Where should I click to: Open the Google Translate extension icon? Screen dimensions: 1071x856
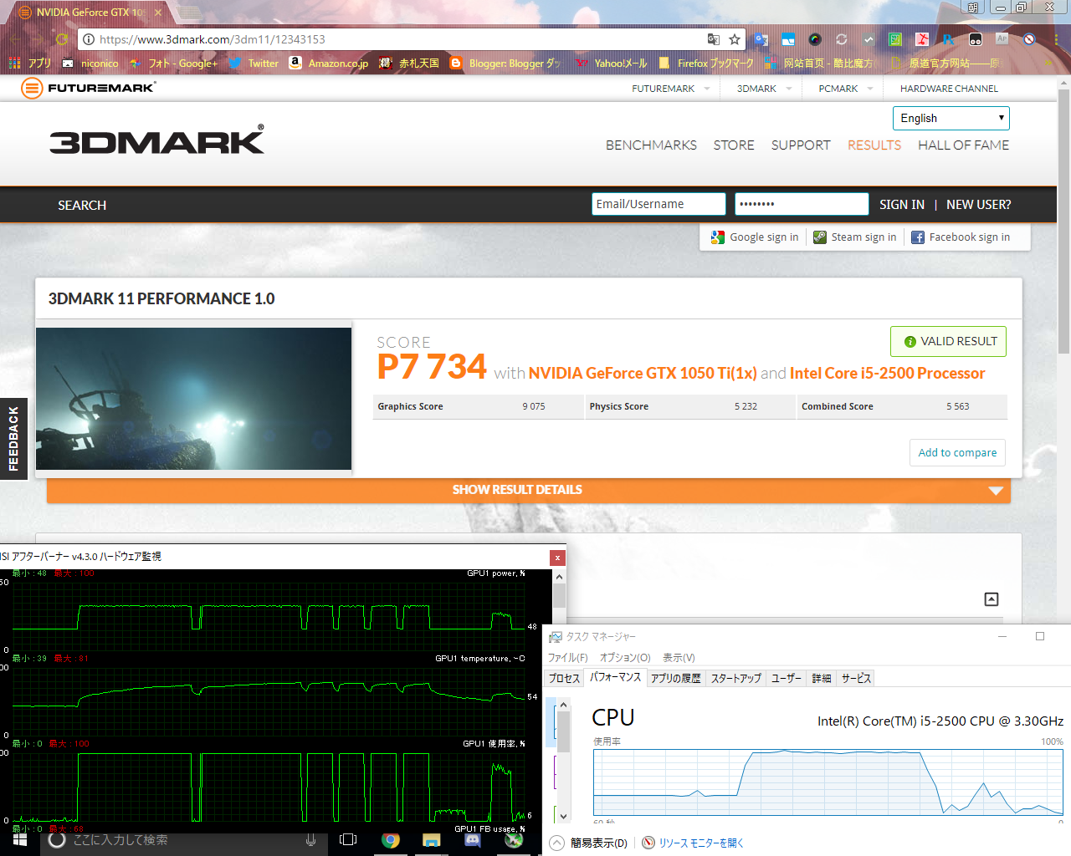(x=761, y=39)
